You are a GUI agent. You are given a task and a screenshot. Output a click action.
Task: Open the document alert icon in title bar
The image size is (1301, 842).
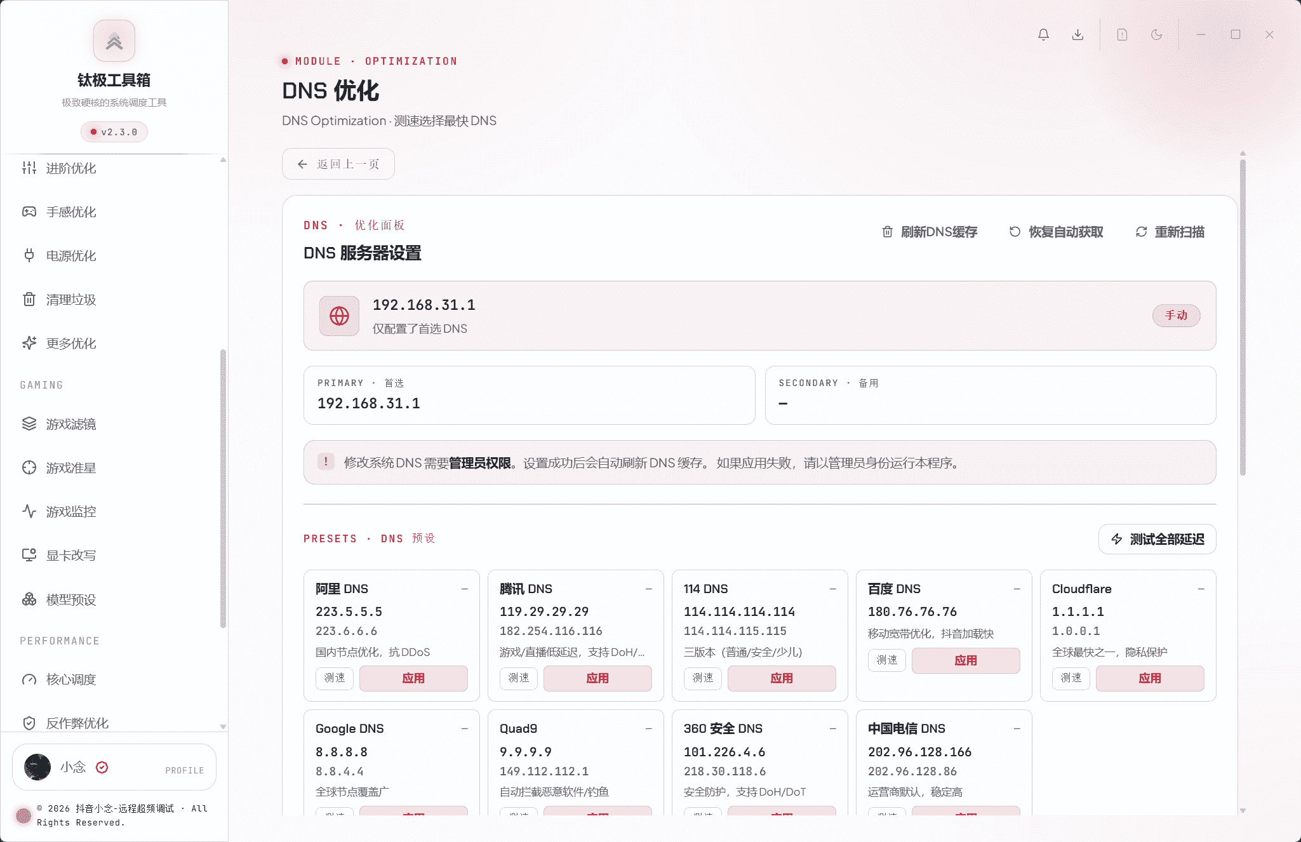click(1122, 35)
